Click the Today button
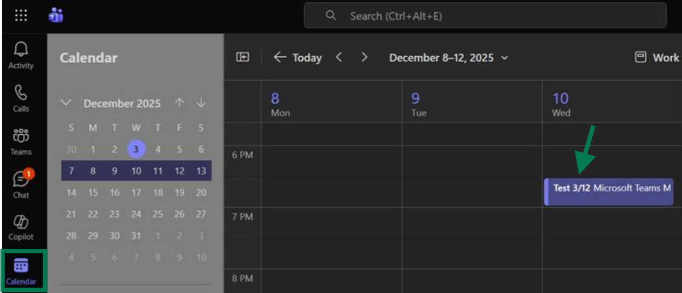 tap(297, 58)
